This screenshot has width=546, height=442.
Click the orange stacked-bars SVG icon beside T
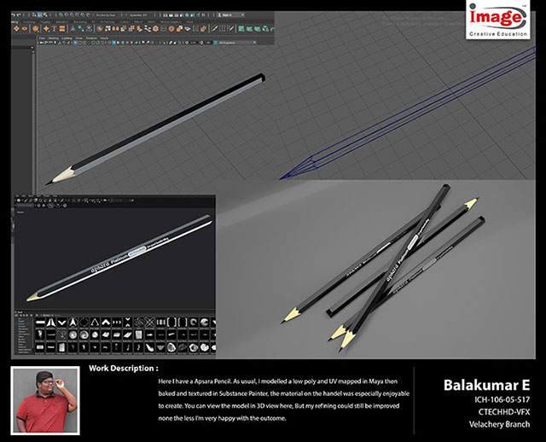[62, 28]
